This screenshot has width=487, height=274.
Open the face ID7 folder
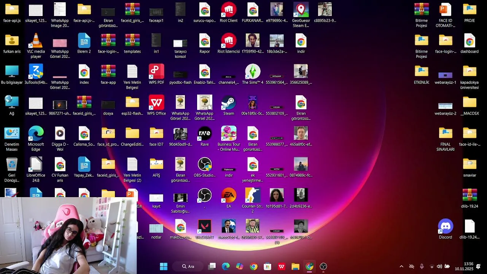pos(156,136)
